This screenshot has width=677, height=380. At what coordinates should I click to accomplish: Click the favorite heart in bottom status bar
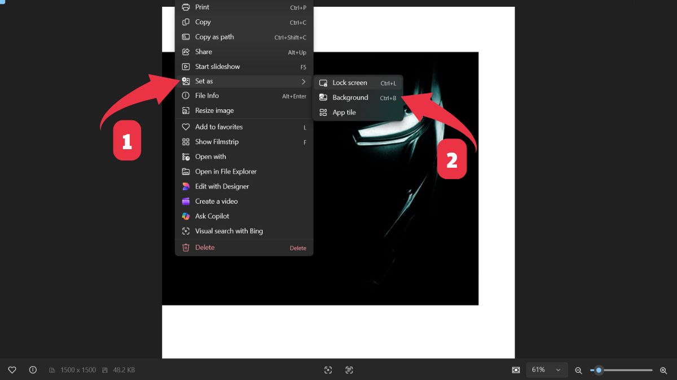[12, 370]
